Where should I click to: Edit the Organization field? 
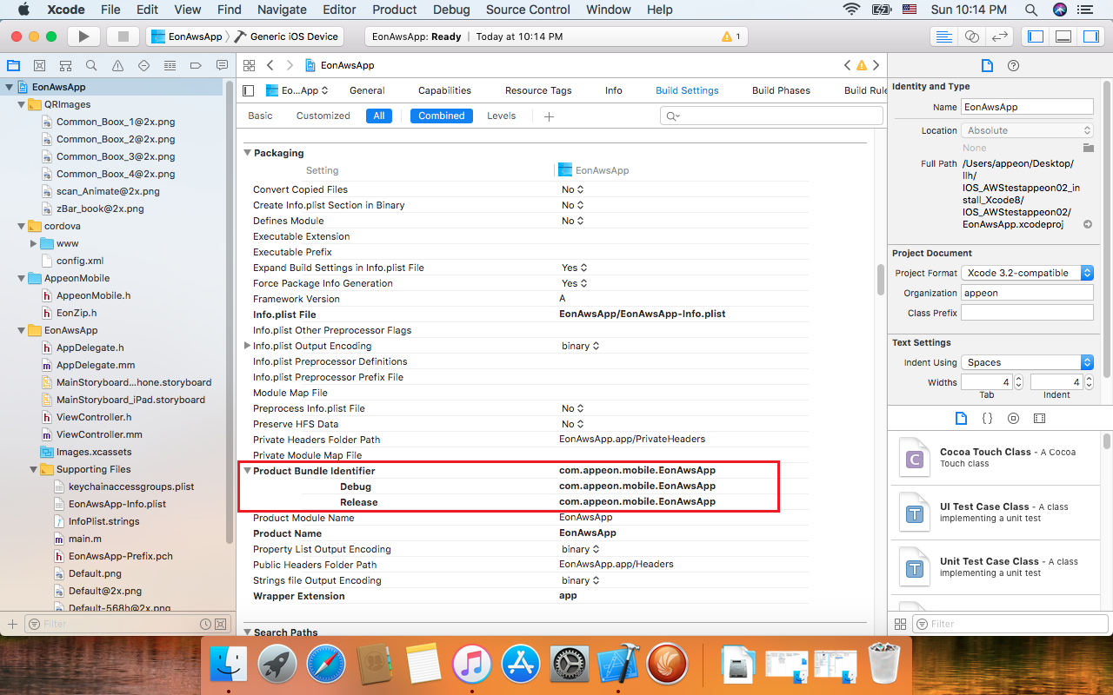[1027, 293]
